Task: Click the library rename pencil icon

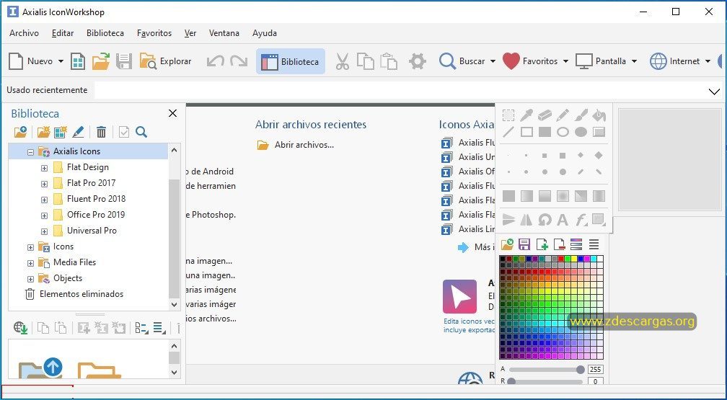Action: (x=78, y=132)
